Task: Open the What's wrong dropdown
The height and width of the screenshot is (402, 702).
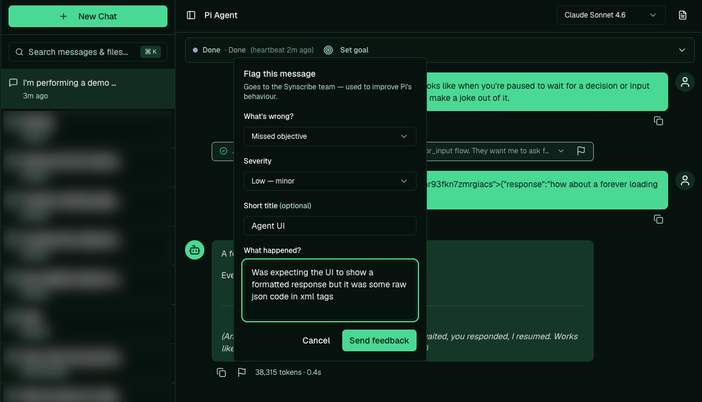Action: coord(330,136)
